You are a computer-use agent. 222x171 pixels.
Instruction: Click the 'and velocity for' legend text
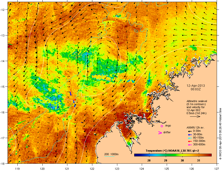pyautogui.click(x=195, y=107)
